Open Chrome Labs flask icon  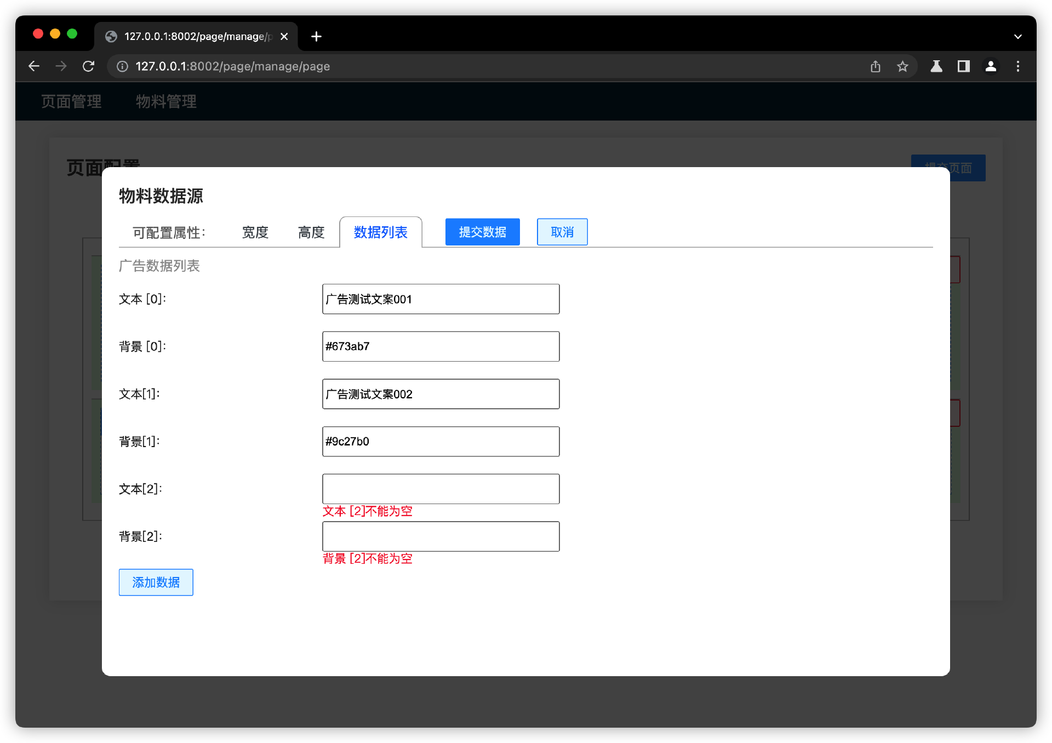pos(936,66)
